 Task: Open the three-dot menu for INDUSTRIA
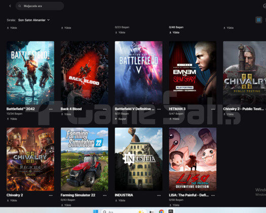click(159, 196)
